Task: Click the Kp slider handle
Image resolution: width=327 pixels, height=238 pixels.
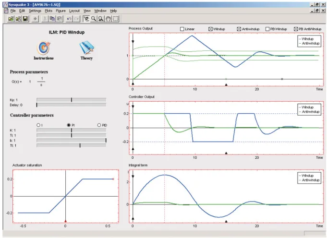Action: 72,100
